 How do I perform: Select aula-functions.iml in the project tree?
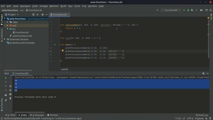[x=21, y=36]
